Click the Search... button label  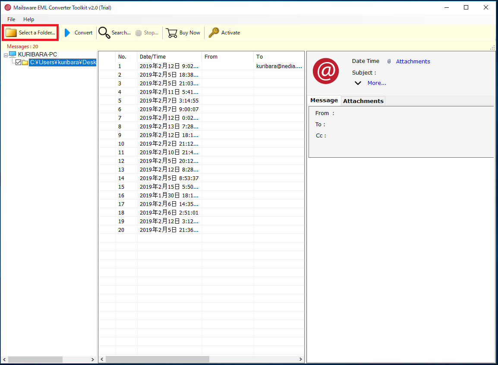pos(121,33)
